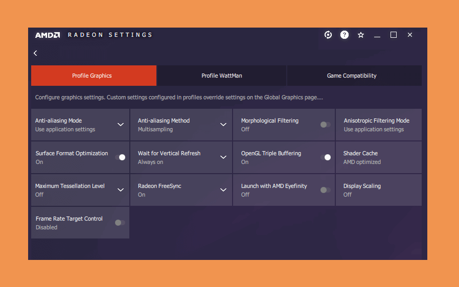Screen dimensions: 459x287
Task: Select the Display Scaling tile
Action: (x=379, y=190)
